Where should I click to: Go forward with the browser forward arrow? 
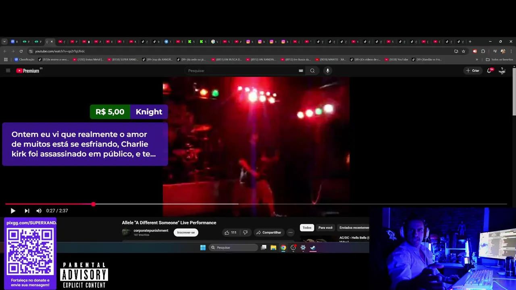(13, 51)
